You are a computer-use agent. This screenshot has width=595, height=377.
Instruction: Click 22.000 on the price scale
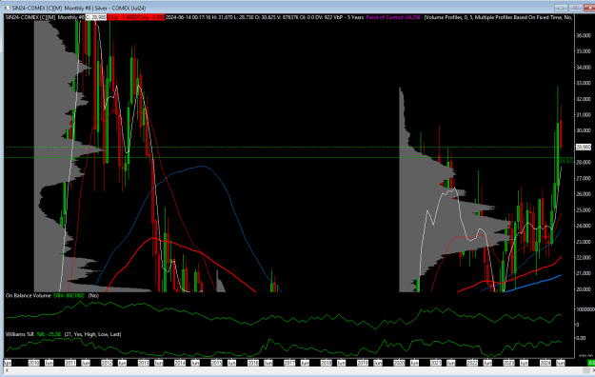[x=584, y=257]
